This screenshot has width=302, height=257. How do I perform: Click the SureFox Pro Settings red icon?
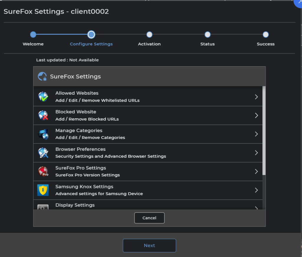43,172
